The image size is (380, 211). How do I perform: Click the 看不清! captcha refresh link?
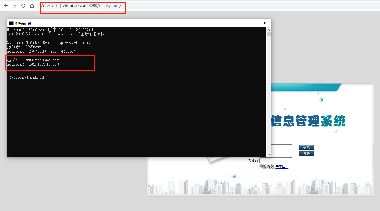click(282, 167)
